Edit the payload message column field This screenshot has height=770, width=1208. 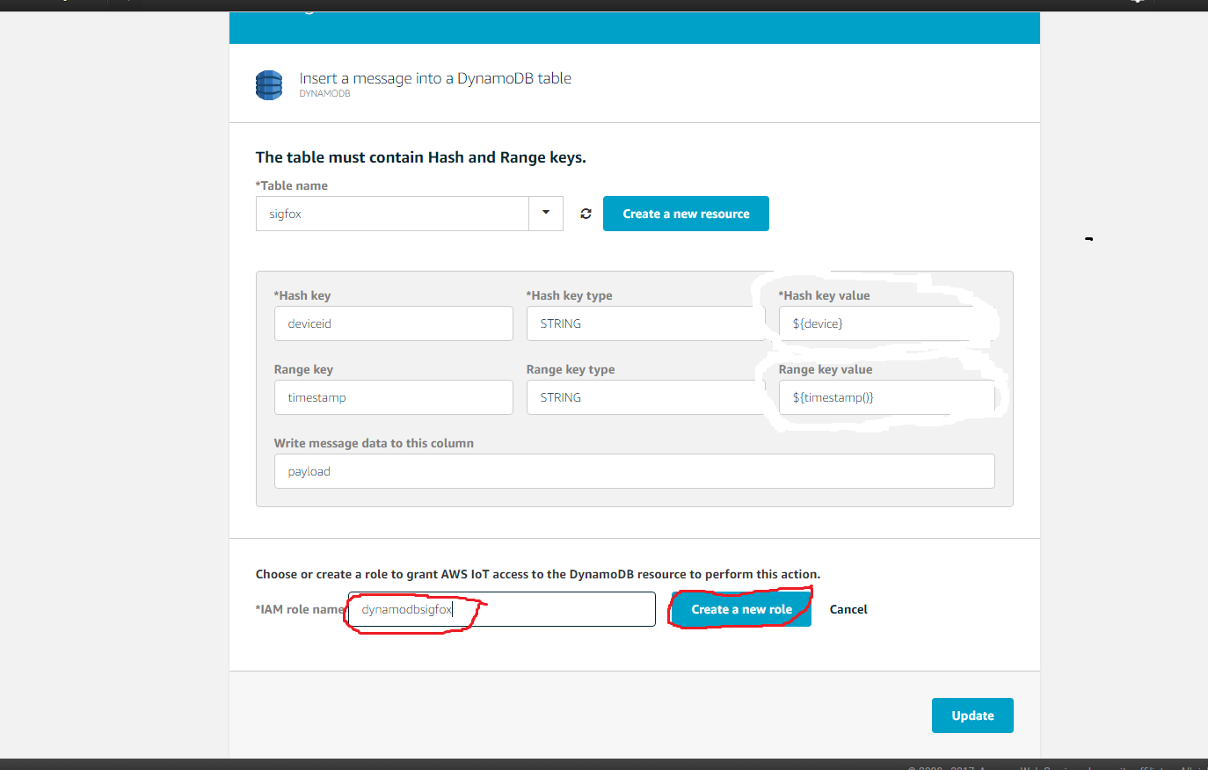click(x=634, y=471)
